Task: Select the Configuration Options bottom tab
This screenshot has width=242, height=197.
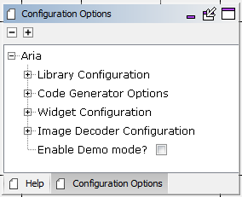Action: [109, 183]
